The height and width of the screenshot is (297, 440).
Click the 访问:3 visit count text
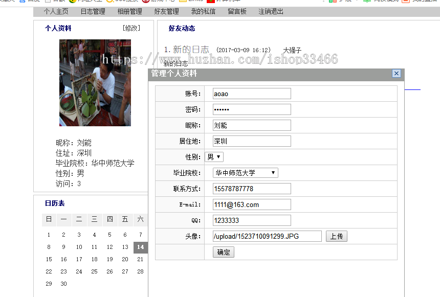(x=68, y=184)
